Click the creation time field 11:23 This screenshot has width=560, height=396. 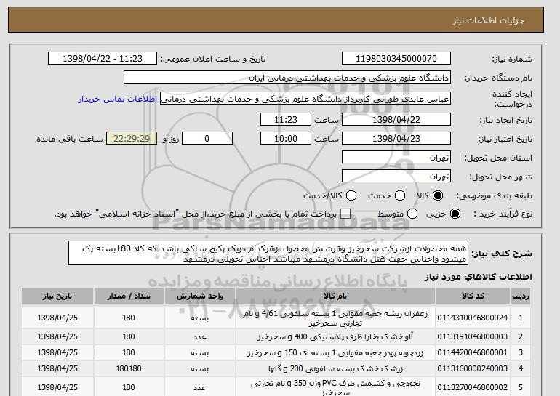(x=286, y=119)
